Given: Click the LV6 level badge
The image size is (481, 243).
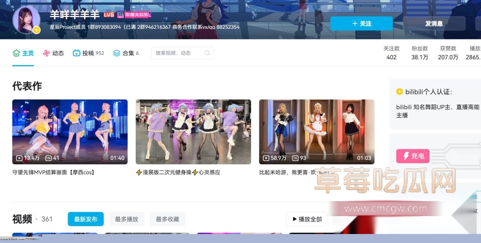Looking at the screenshot, I should coord(109,15).
